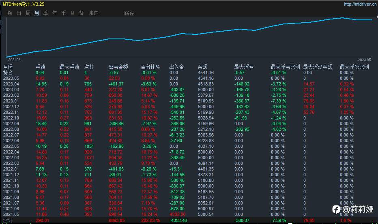Viewport: 378px width, 224px height.
Task: Switch to the 周 weekly tab
Action: click(x=28, y=13)
